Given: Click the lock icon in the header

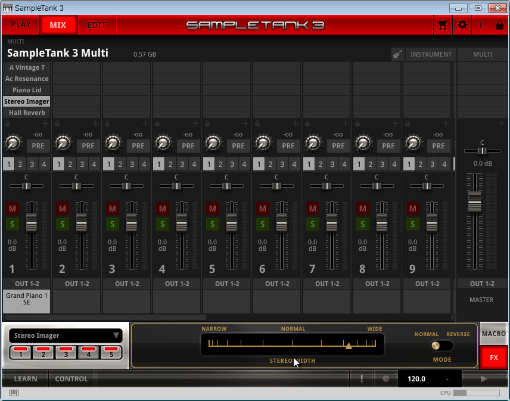Looking at the screenshot, I should point(500,24).
